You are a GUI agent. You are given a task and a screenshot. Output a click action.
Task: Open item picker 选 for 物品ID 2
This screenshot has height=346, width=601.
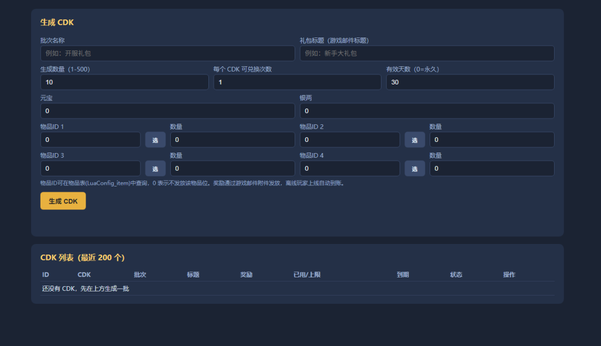pyautogui.click(x=415, y=140)
